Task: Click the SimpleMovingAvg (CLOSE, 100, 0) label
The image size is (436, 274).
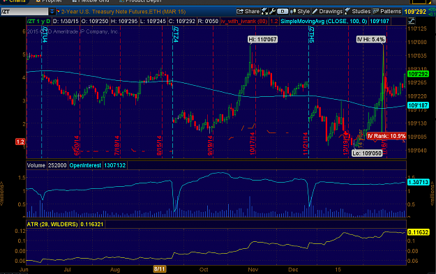Action: coord(324,21)
